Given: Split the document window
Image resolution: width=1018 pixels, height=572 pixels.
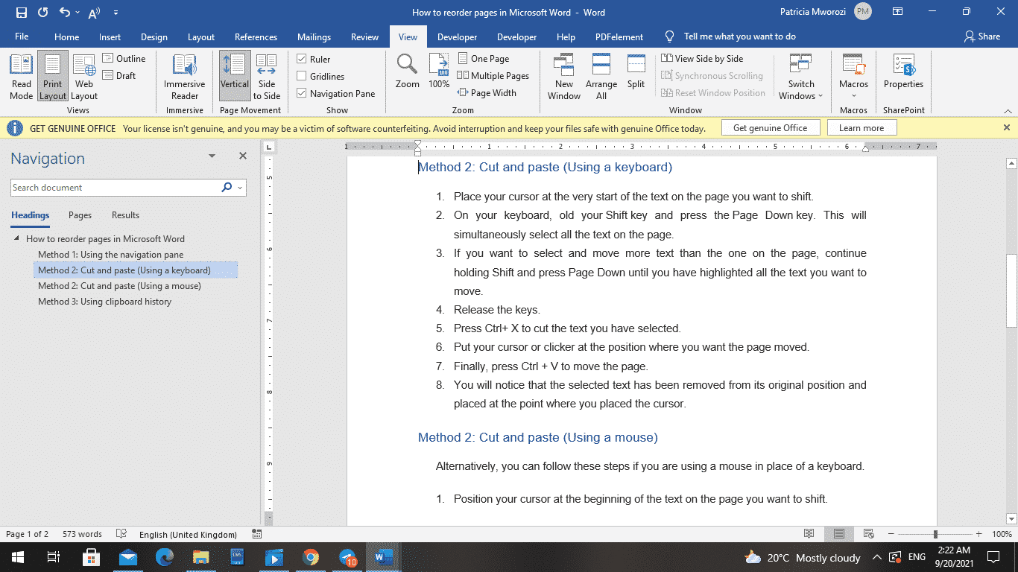Looking at the screenshot, I should tap(636, 72).
